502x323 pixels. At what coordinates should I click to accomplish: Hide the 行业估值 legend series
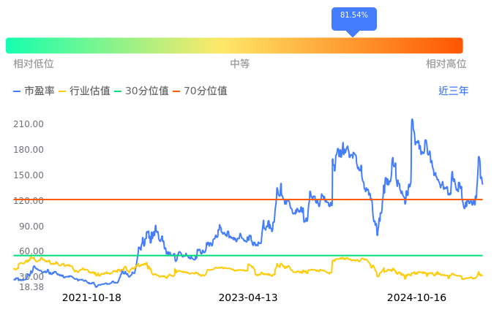(84, 91)
